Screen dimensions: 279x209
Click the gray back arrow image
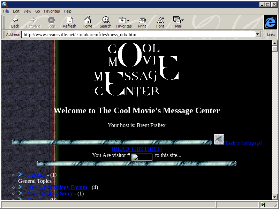219,139
